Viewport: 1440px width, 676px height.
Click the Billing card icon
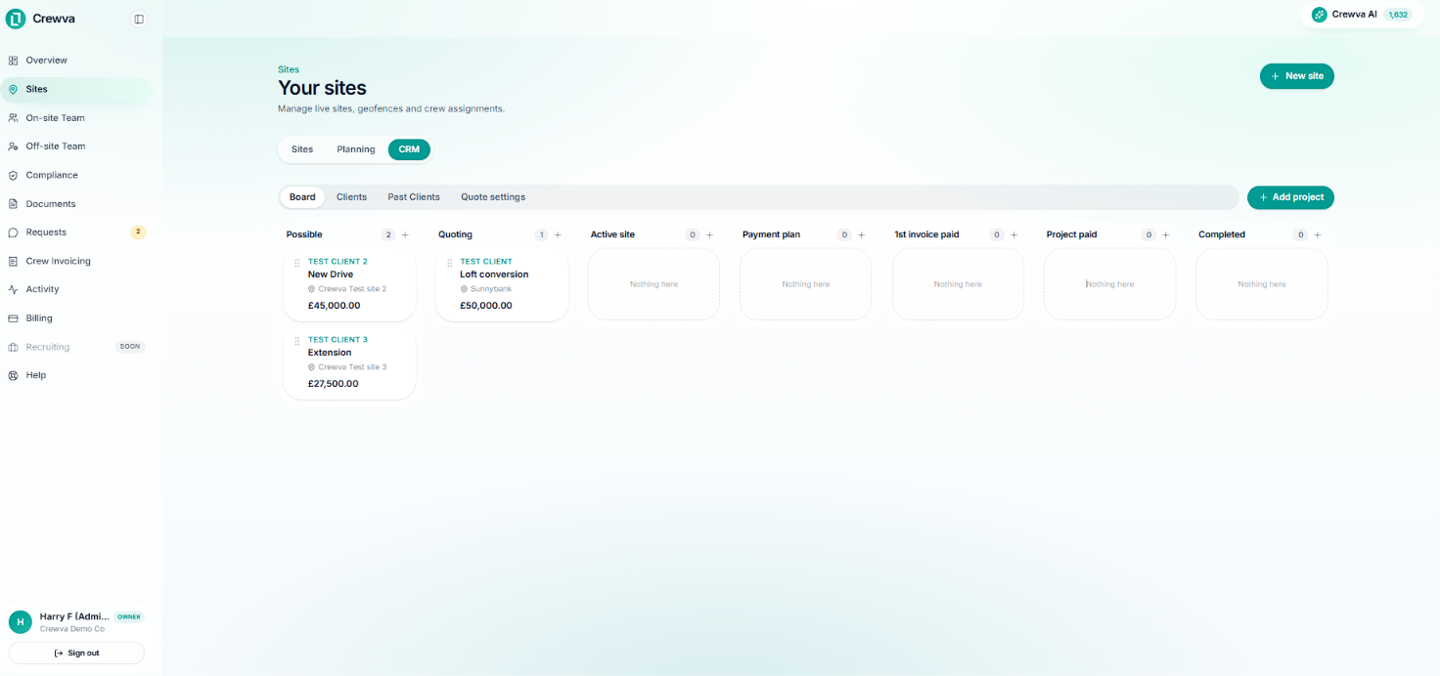tap(14, 318)
